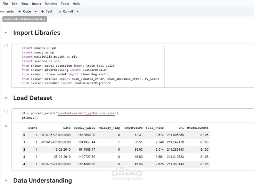Open the View menu
Image resolution: width=254 pixels, height=185 pixels.
click(x=25, y=4)
